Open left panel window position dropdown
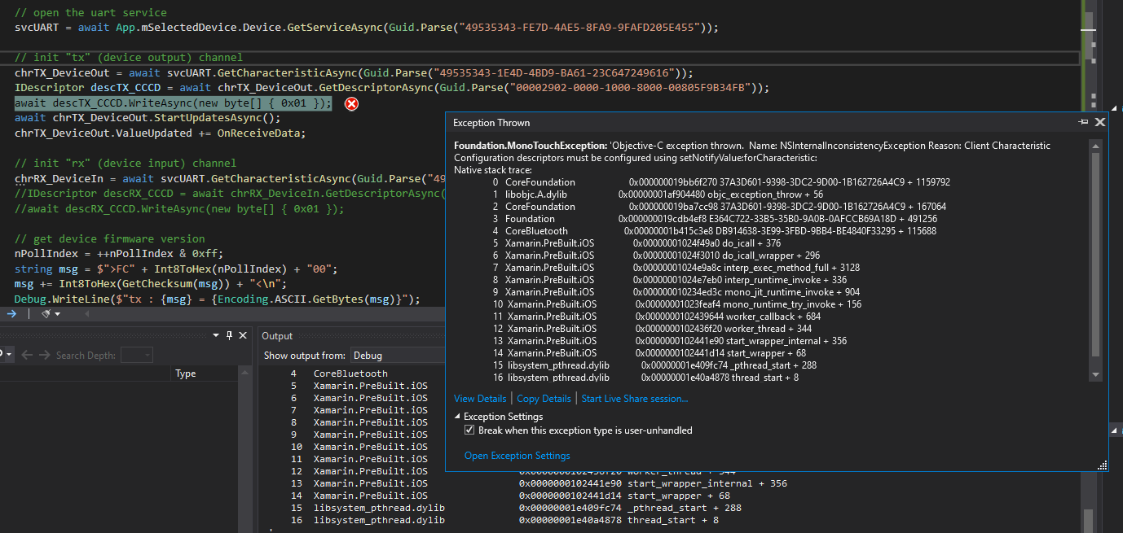Viewport: 1123px width, 533px height. tap(217, 335)
